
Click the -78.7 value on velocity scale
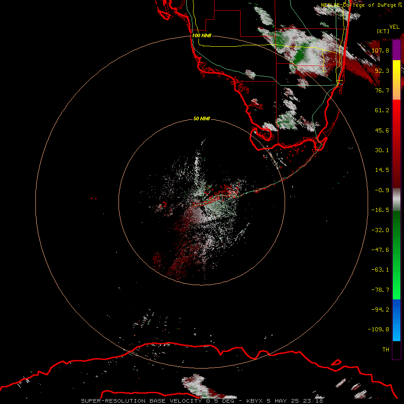coord(380,290)
